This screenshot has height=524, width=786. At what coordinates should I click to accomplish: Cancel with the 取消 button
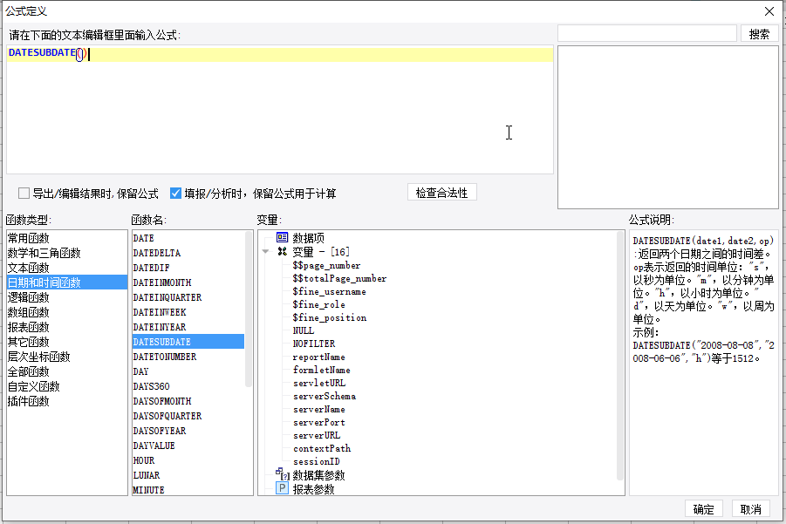click(750, 509)
